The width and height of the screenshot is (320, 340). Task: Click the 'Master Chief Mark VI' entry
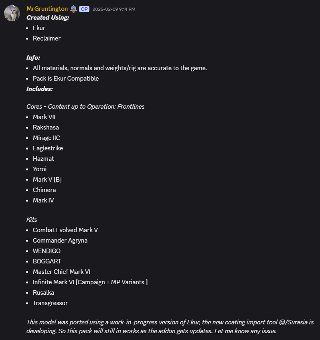(62, 272)
